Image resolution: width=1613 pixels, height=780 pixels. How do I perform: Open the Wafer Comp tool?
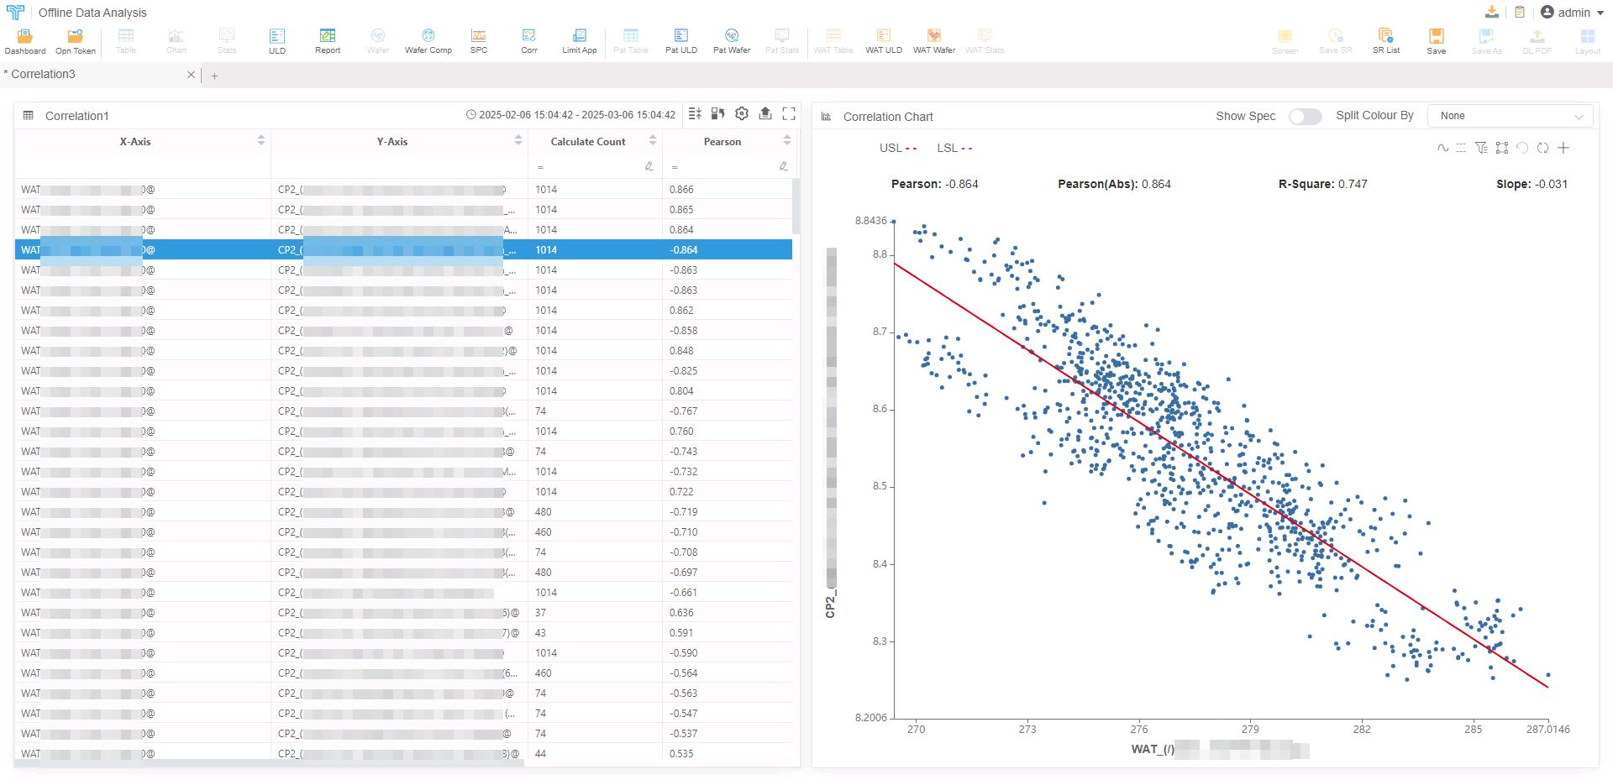coord(428,39)
